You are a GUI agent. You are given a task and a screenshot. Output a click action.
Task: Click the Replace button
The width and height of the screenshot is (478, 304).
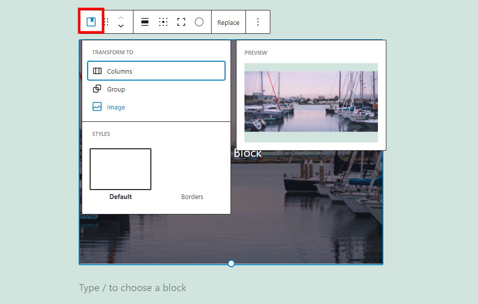click(228, 22)
